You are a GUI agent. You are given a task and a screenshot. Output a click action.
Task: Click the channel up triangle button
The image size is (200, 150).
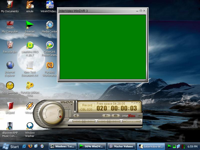click(x=66, y=108)
